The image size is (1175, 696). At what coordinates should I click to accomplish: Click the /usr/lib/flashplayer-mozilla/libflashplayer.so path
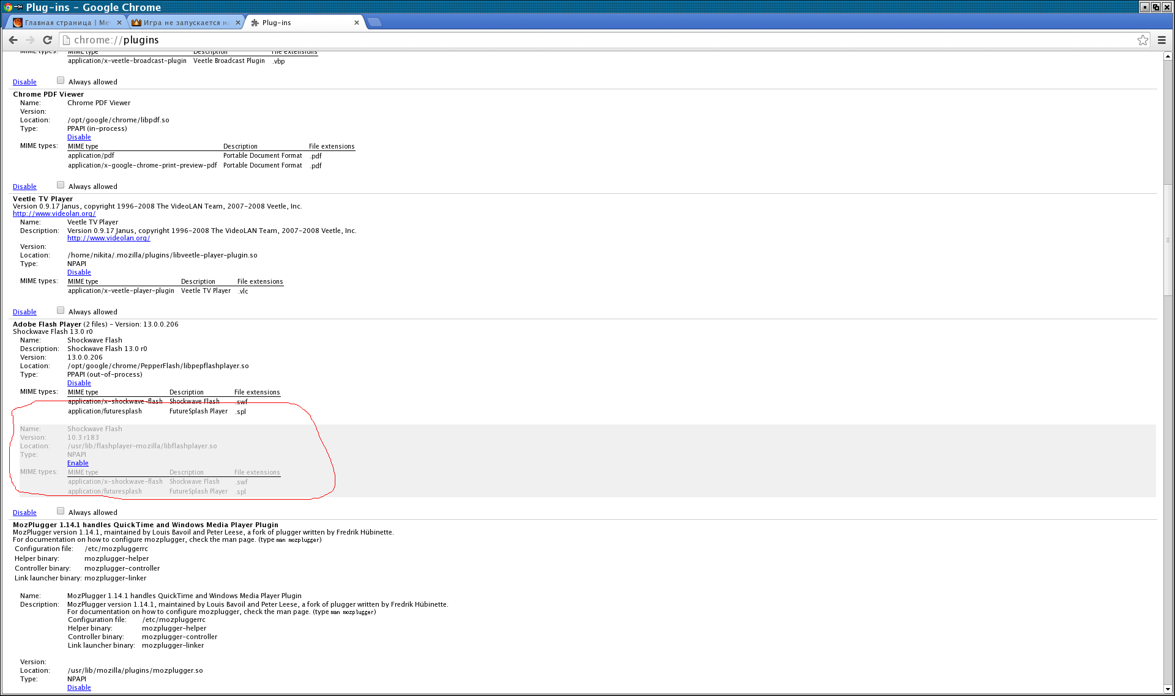click(x=142, y=446)
